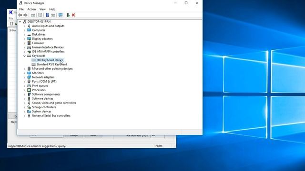Open File menu of the background window
The image size is (305, 171).
pyautogui.click(x=11, y=19)
